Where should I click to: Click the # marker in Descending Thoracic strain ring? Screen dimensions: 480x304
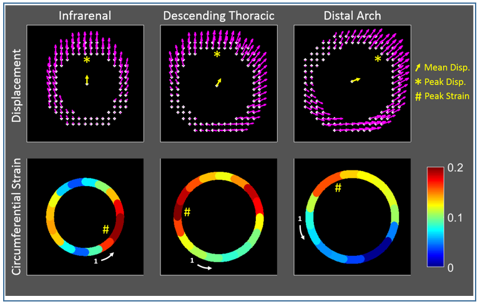coord(187,213)
